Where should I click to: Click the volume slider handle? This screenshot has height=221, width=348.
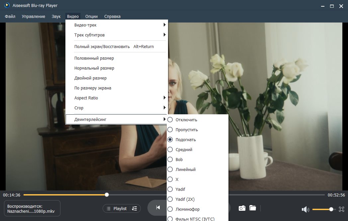point(331,209)
